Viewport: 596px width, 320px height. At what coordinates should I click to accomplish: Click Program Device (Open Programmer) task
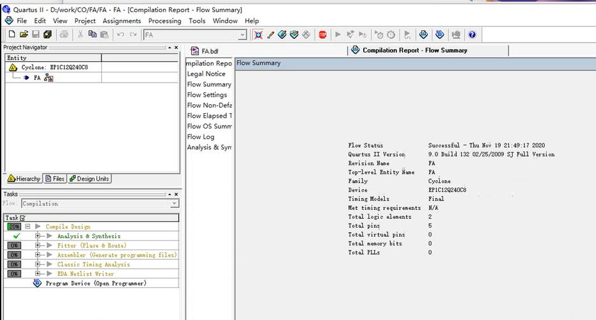[x=96, y=283]
